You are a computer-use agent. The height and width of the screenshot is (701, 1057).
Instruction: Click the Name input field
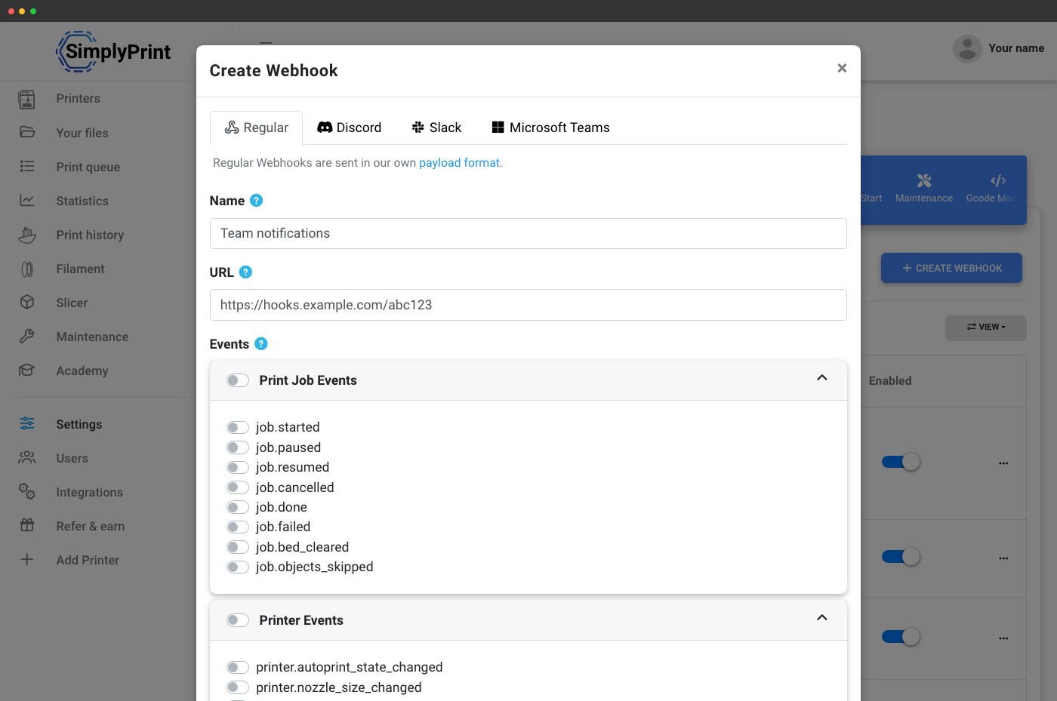(x=528, y=234)
